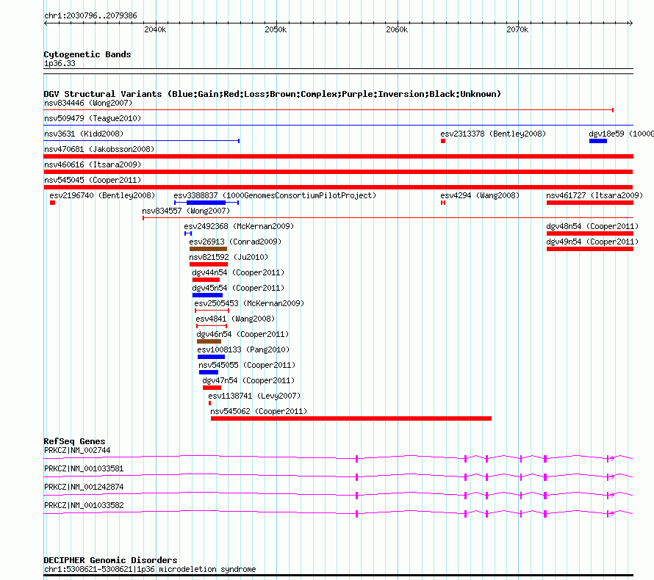The image size is (654, 580).
Task: Select the esv4841 (Wang2008) label
Action: coord(235,319)
